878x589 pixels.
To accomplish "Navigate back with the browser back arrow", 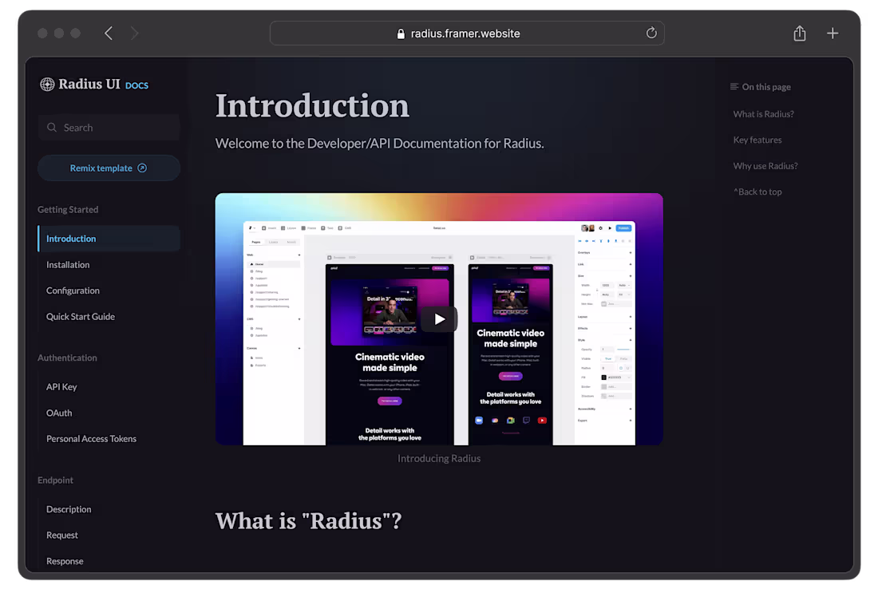I will (109, 33).
